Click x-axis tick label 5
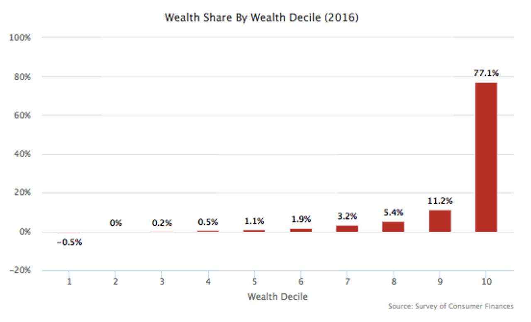This screenshot has height=322, width=531. pos(254,282)
